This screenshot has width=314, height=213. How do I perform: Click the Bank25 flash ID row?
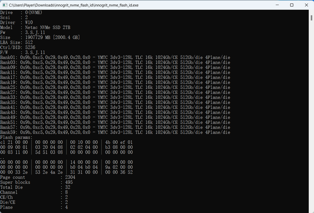tap(115, 87)
